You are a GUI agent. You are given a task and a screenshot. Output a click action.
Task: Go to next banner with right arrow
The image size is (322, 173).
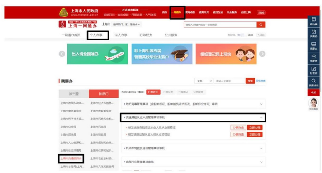(262, 54)
